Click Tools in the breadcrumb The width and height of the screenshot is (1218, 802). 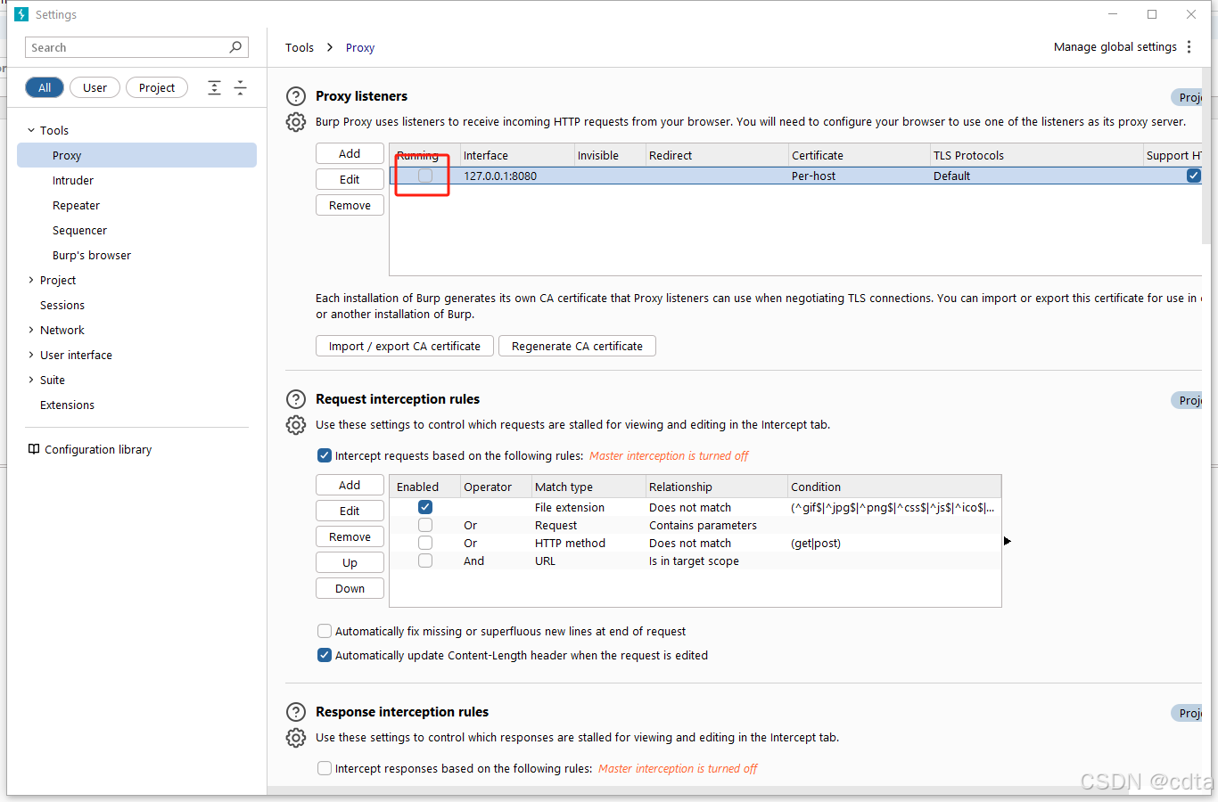point(300,47)
